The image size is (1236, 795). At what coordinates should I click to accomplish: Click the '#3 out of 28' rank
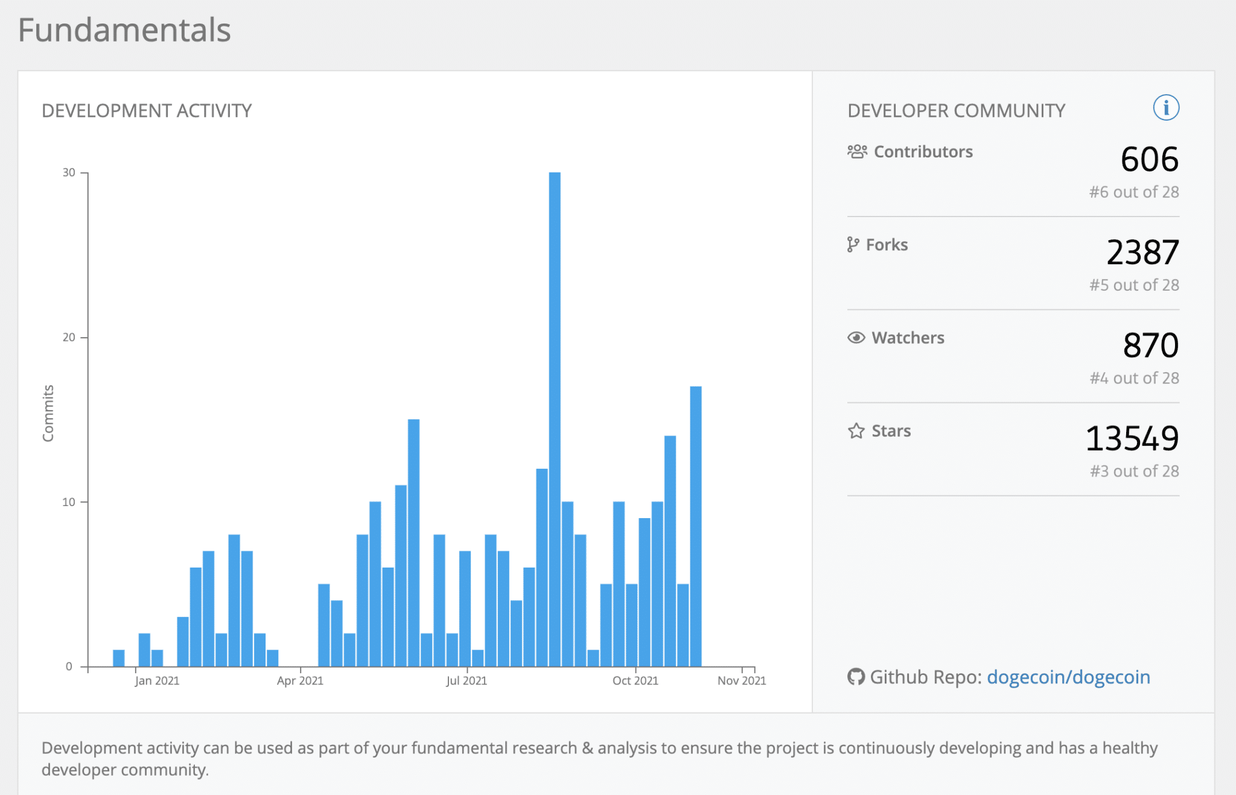(1134, 470)
